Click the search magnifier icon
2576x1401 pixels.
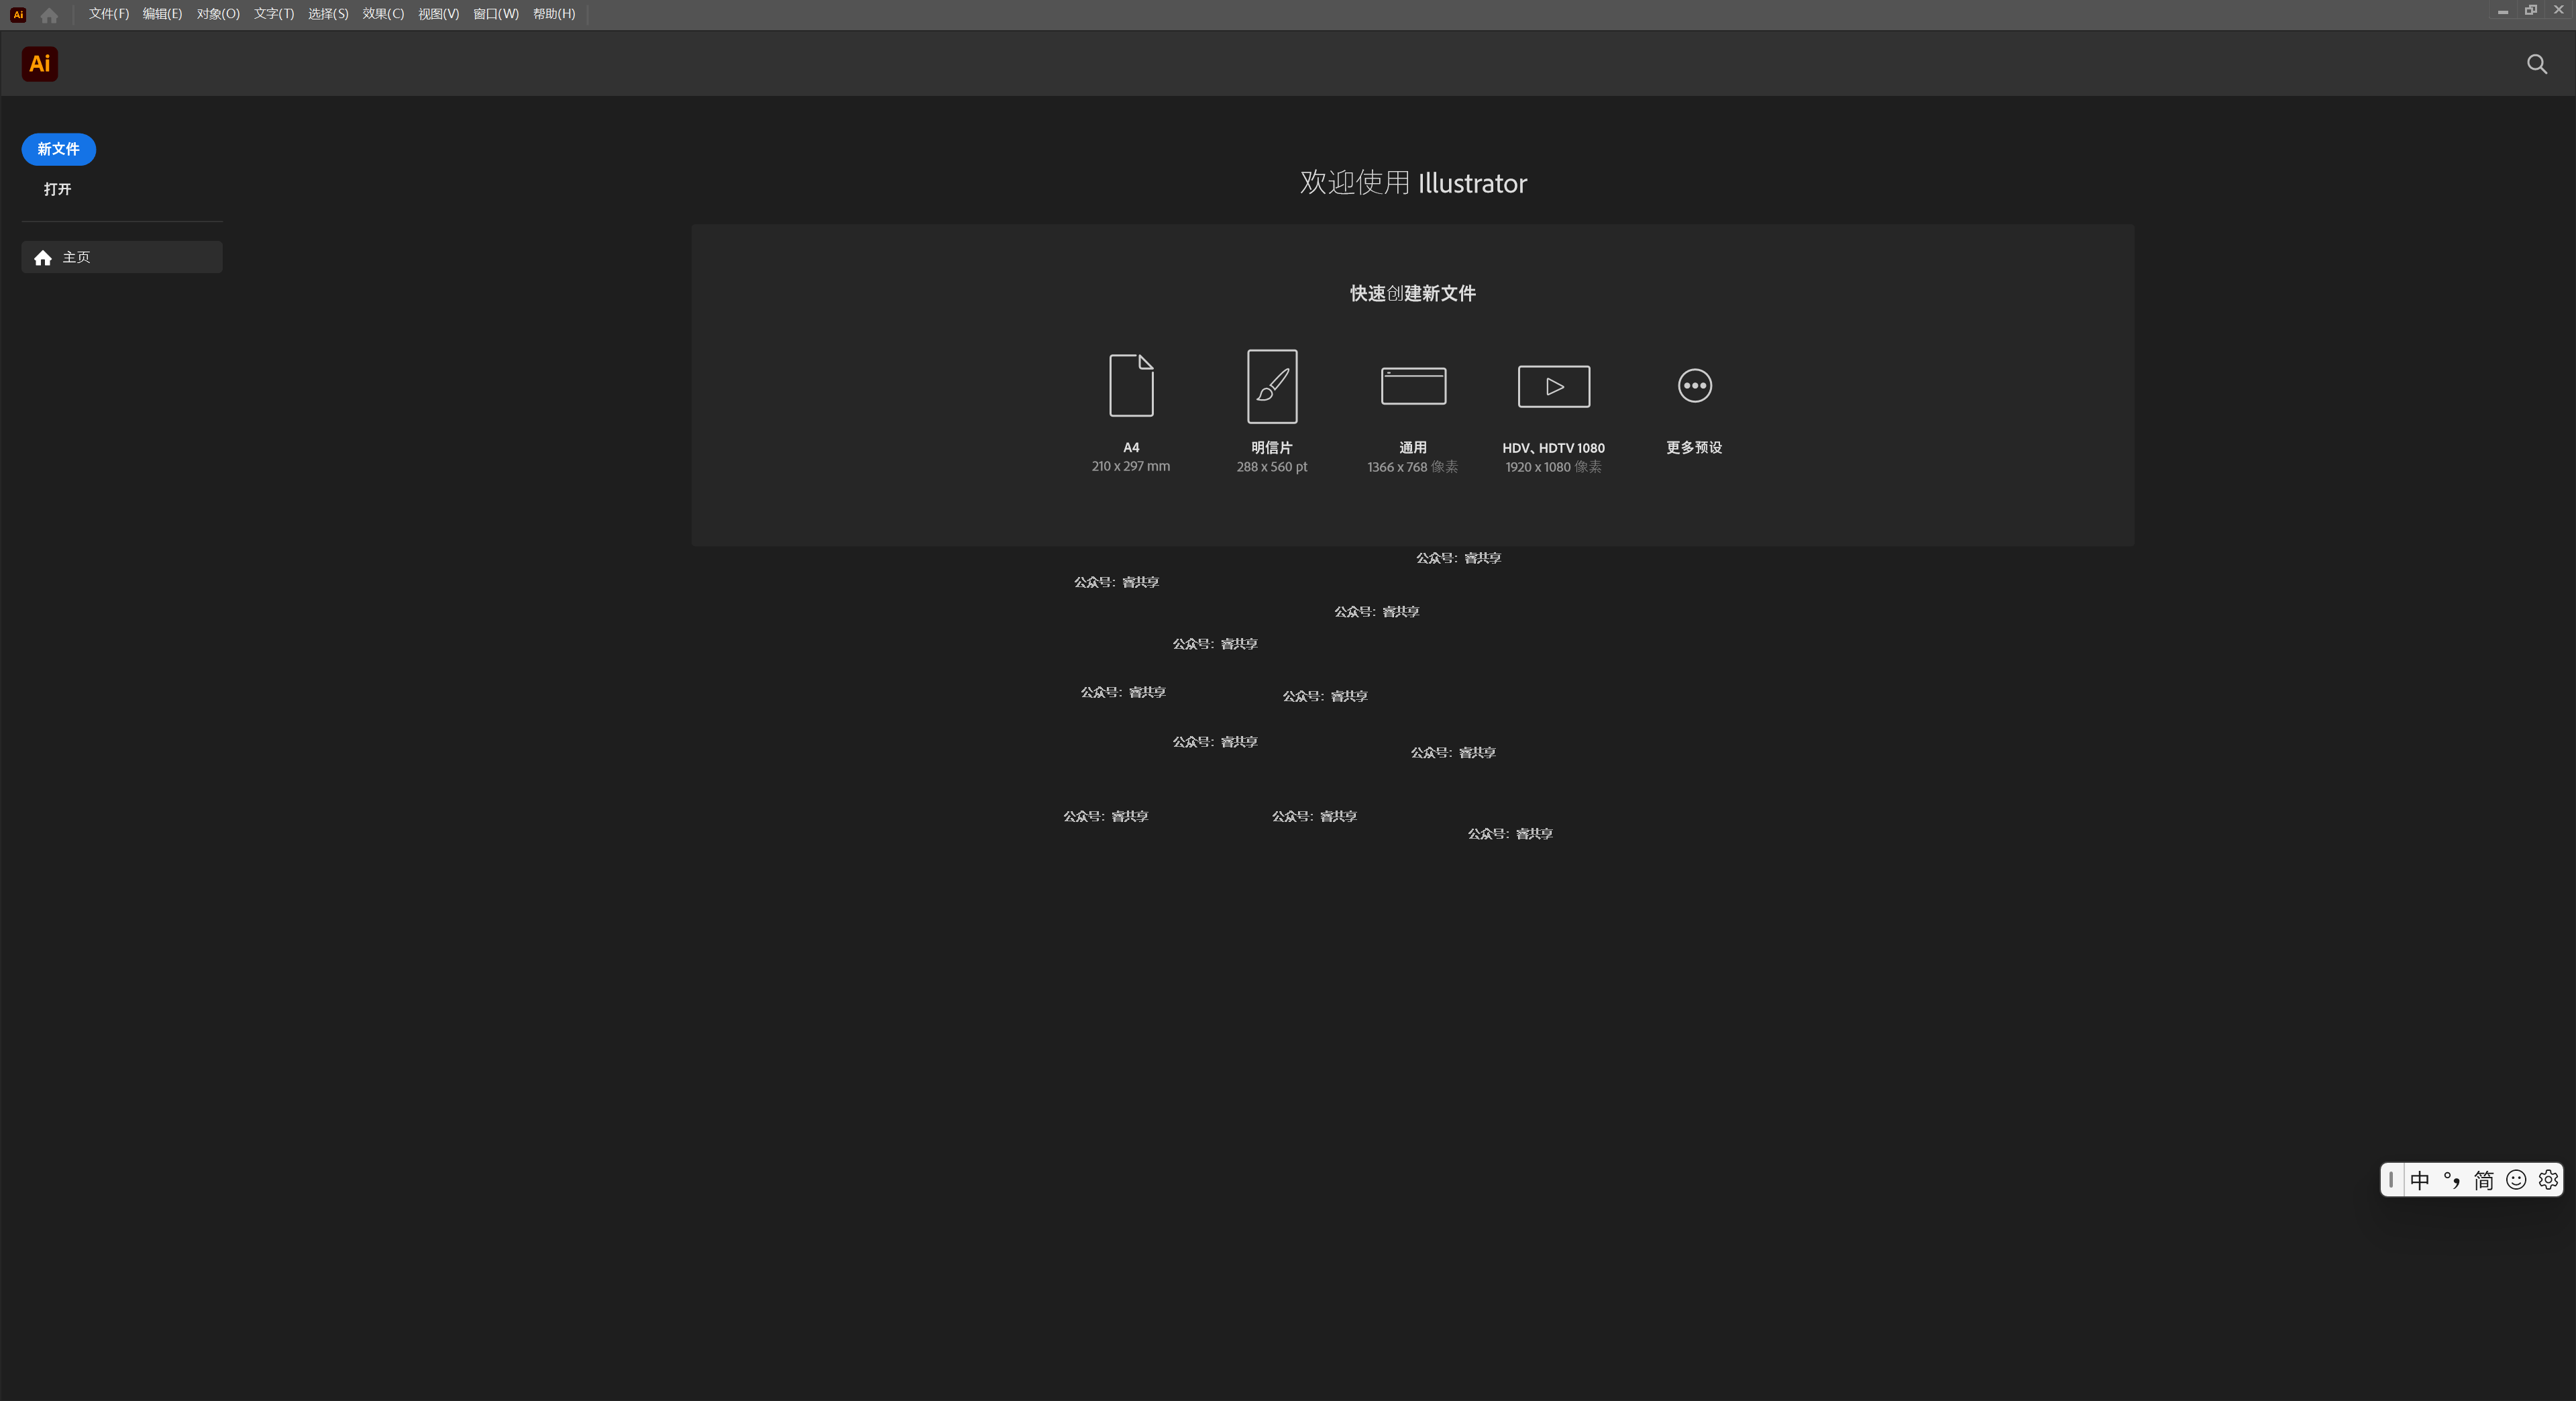click(2536, 65)
